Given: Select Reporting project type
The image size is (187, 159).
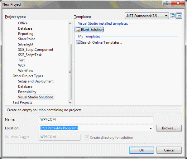Looking at the screenshot, I should coord(26,34).
